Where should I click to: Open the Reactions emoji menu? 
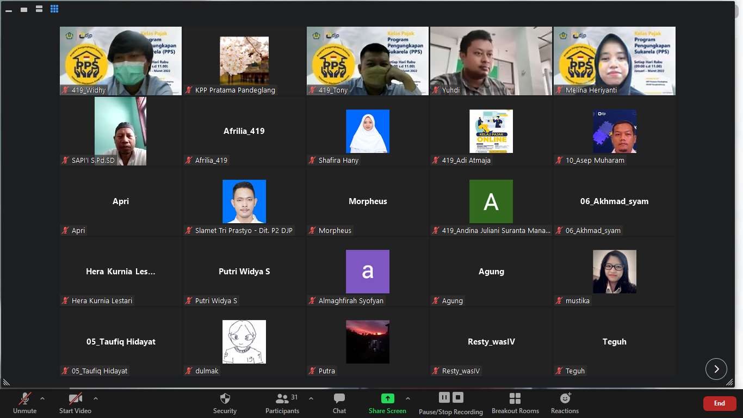tap(565, 403)
